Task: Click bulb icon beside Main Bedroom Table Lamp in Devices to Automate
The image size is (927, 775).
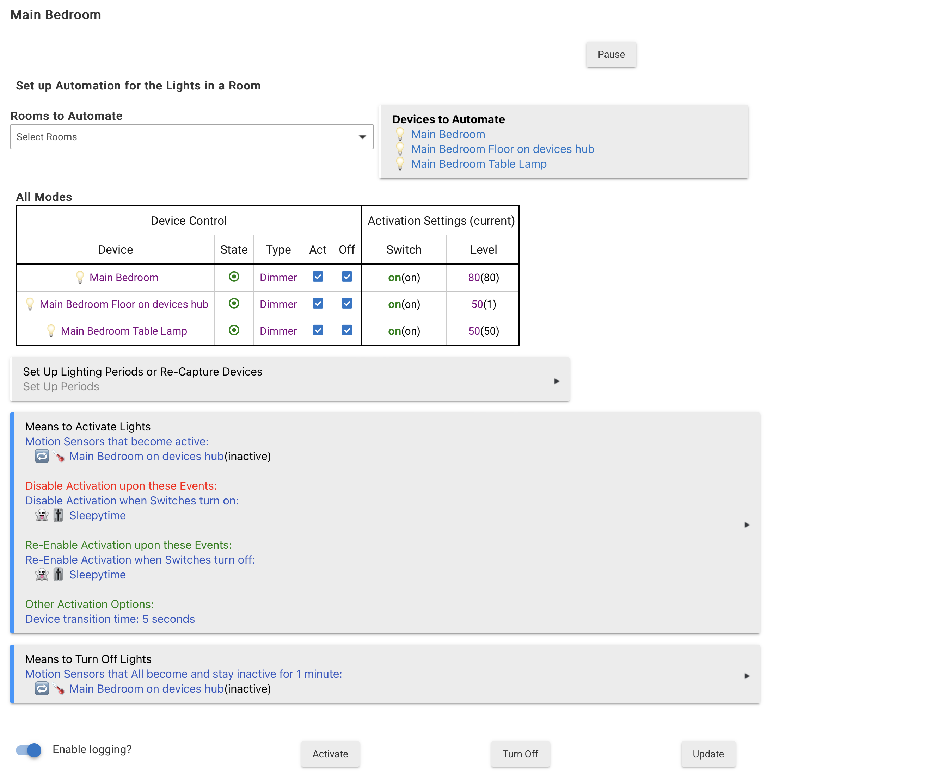Action: pyautogui.click(x=400, y=164)
